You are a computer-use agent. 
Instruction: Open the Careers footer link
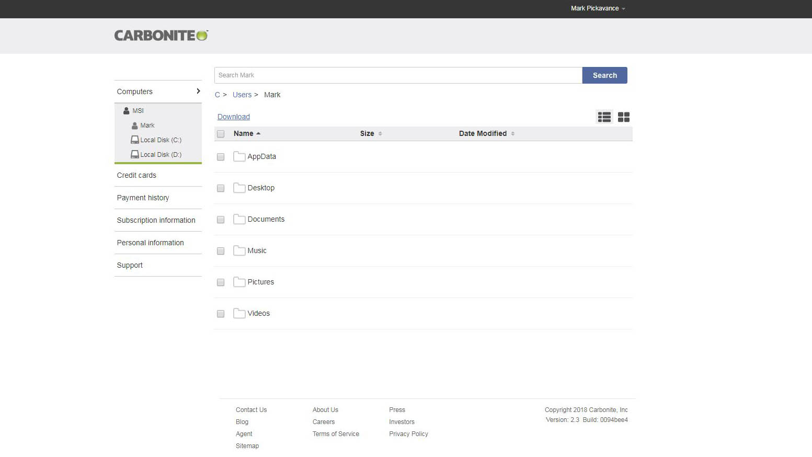[x=324, y=422]
